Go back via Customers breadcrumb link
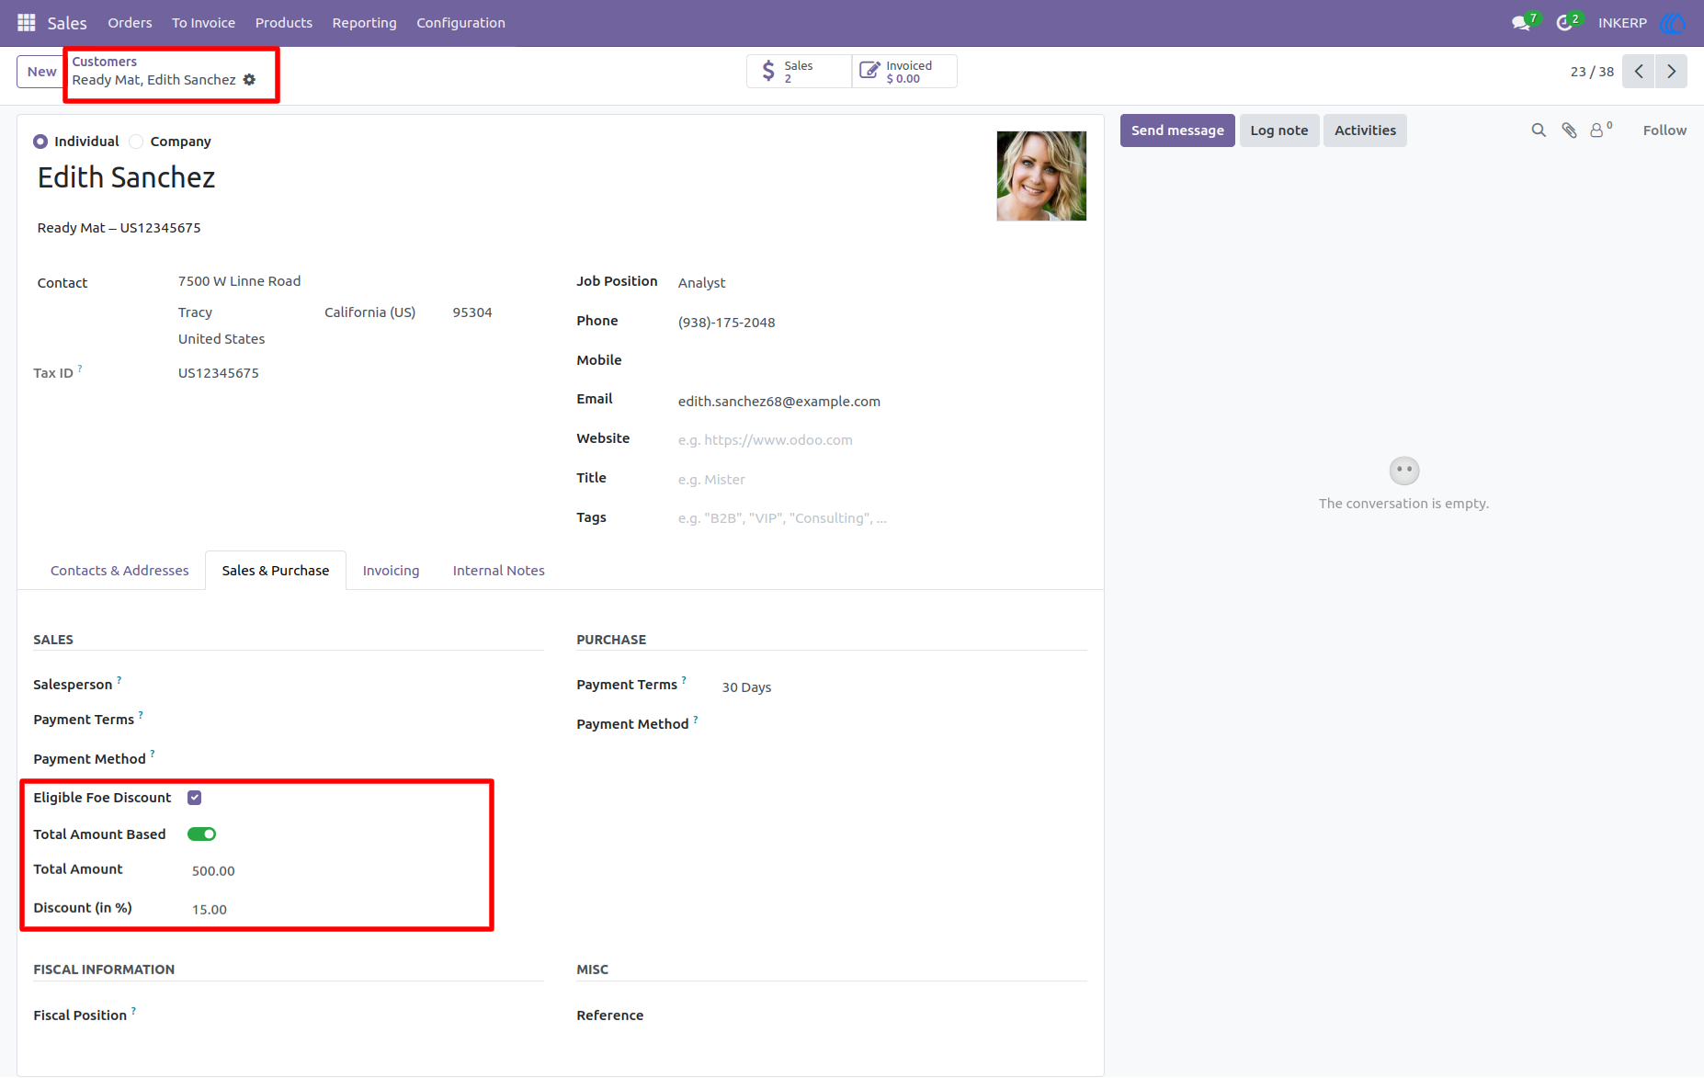 [x=104, y=62]
